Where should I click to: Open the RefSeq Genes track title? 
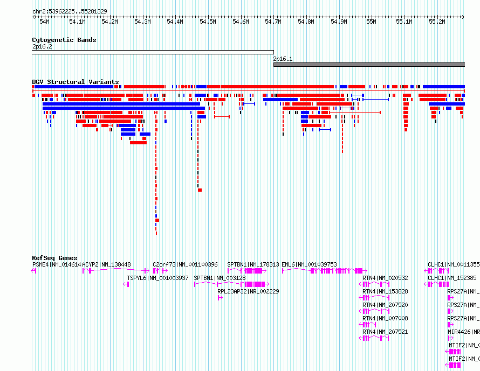(x=54, y=258)
